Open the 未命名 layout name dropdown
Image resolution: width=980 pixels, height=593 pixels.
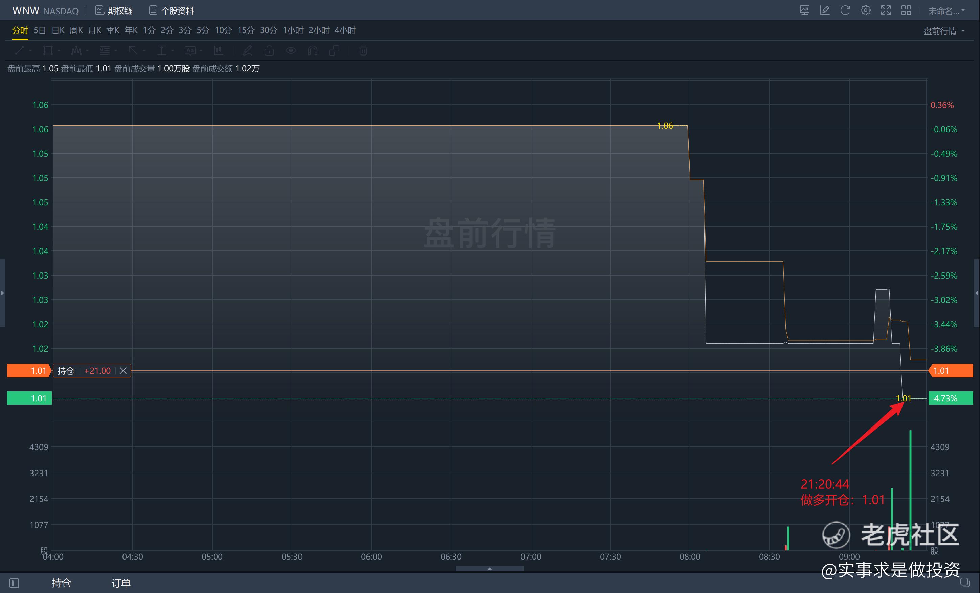coord(946,11)
